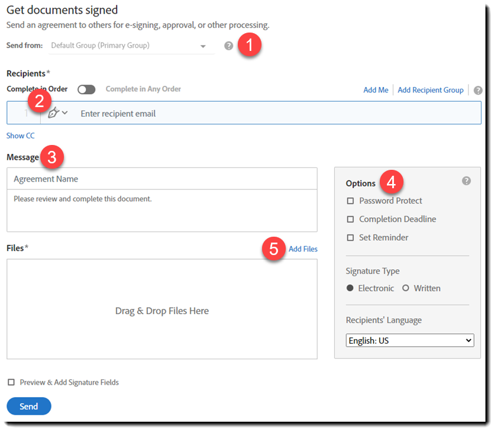Open the Send from group dropdown
The height and width of the screenshot is (429, 491).
(x=202, y=45)
